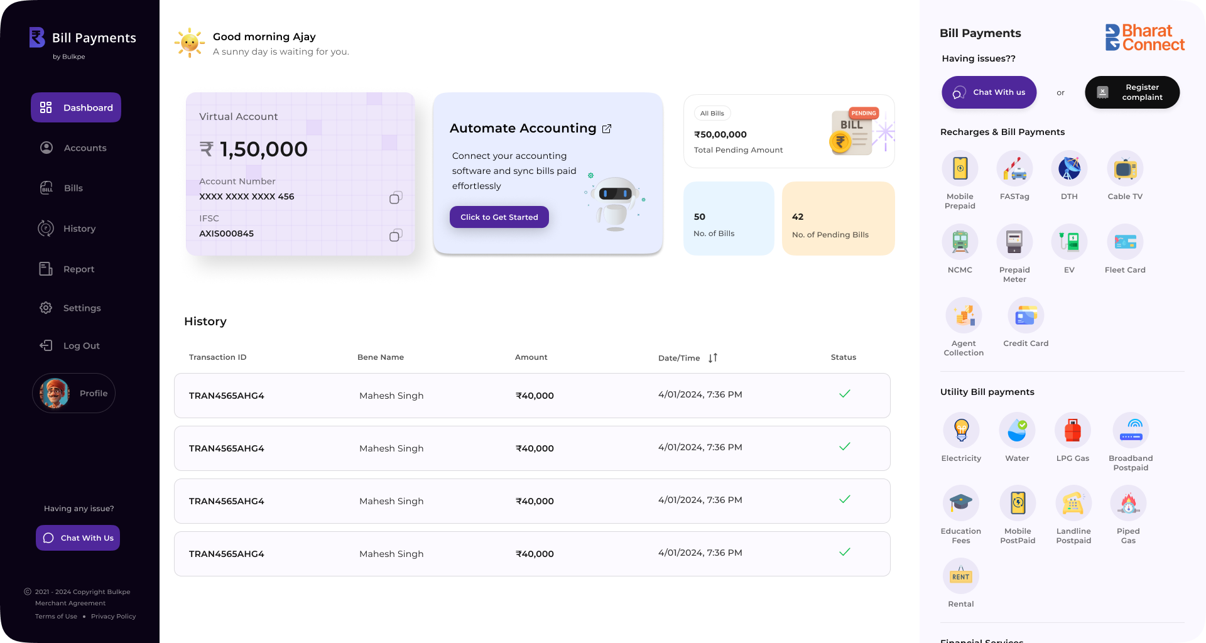Viewport: 1206px width, 643px height.
Task: Open the Electricity bill payment icon
Action: 961,430
